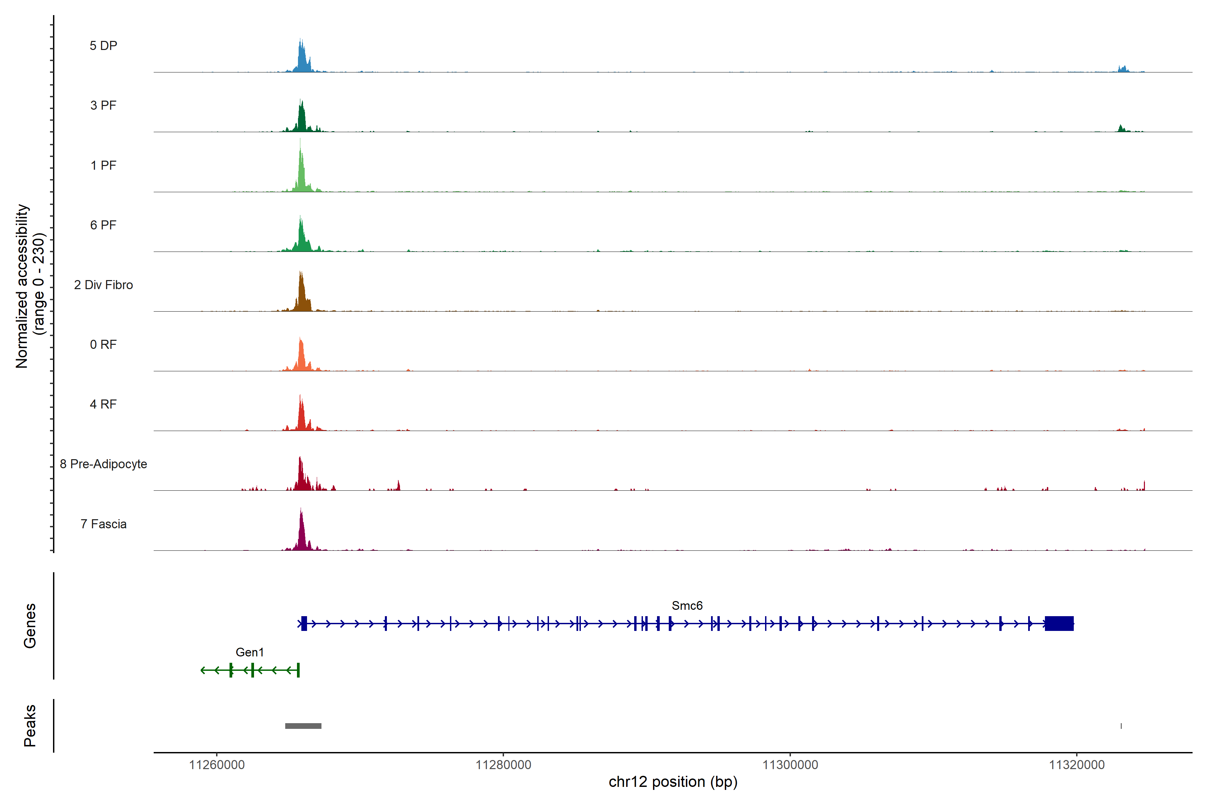This screenshot has width=1208, height=805.
Task: Click the Gen1 gene name
Action: (x=250, y=652)
